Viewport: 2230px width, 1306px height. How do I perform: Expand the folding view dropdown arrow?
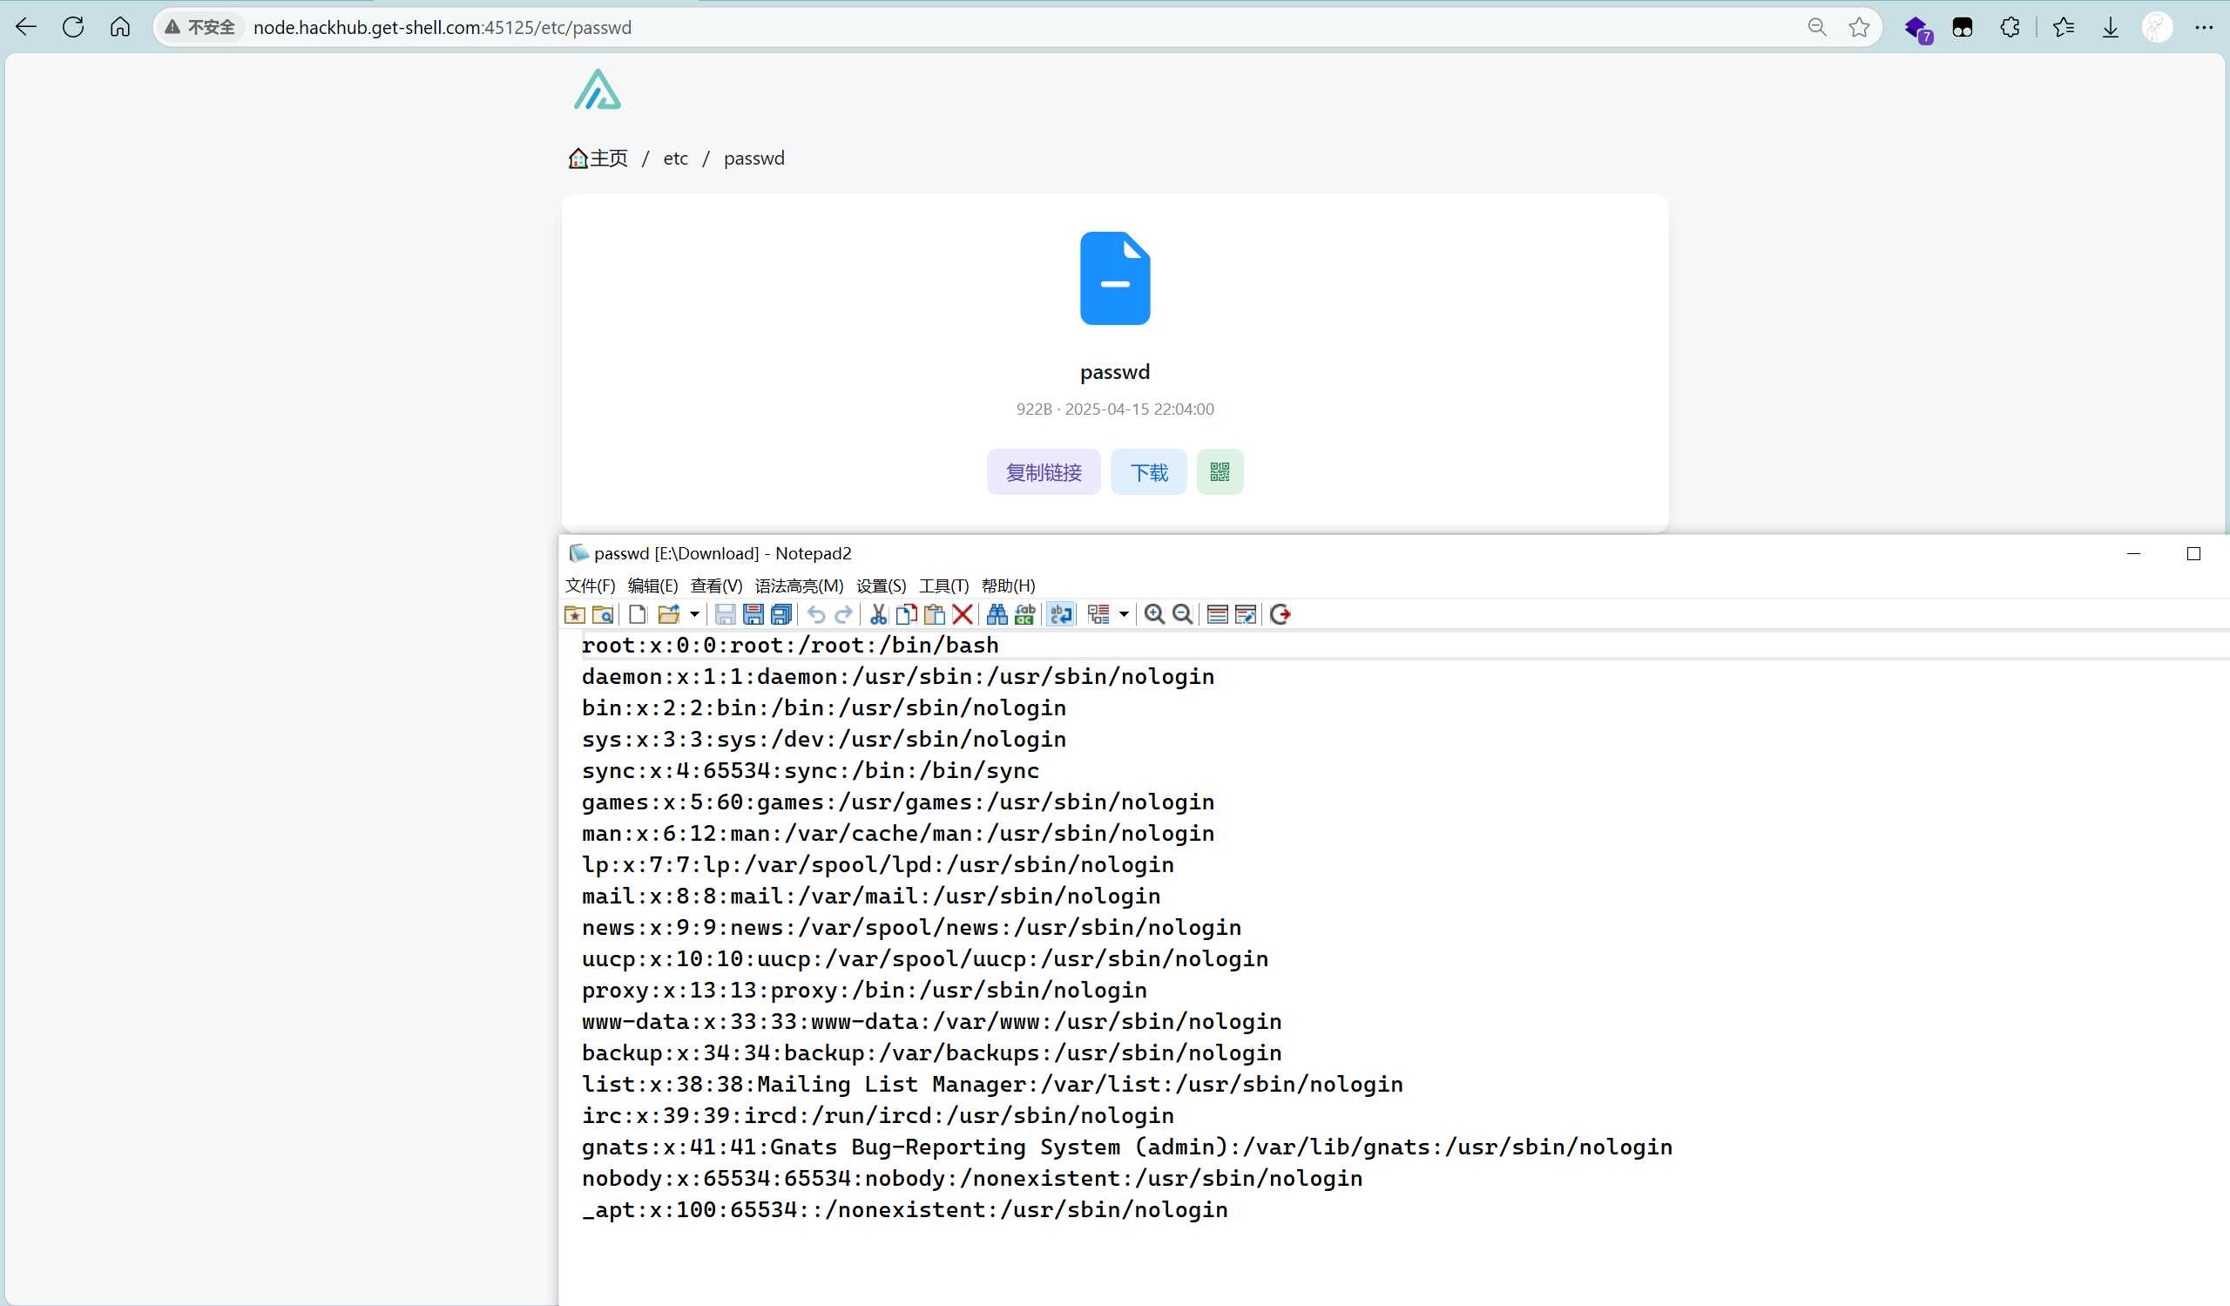(x=1124, y=614)
